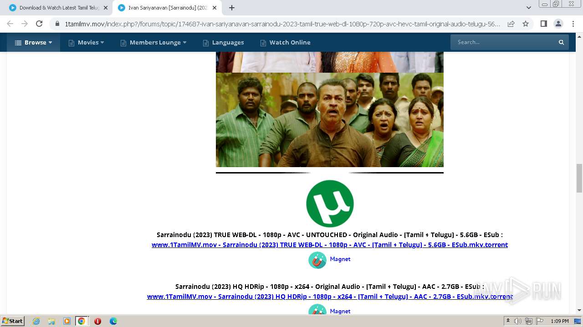The image size is (583, 327).
Task: Open the 2.7GB HQ HDRip torrent link
Action: pos(330,296)
